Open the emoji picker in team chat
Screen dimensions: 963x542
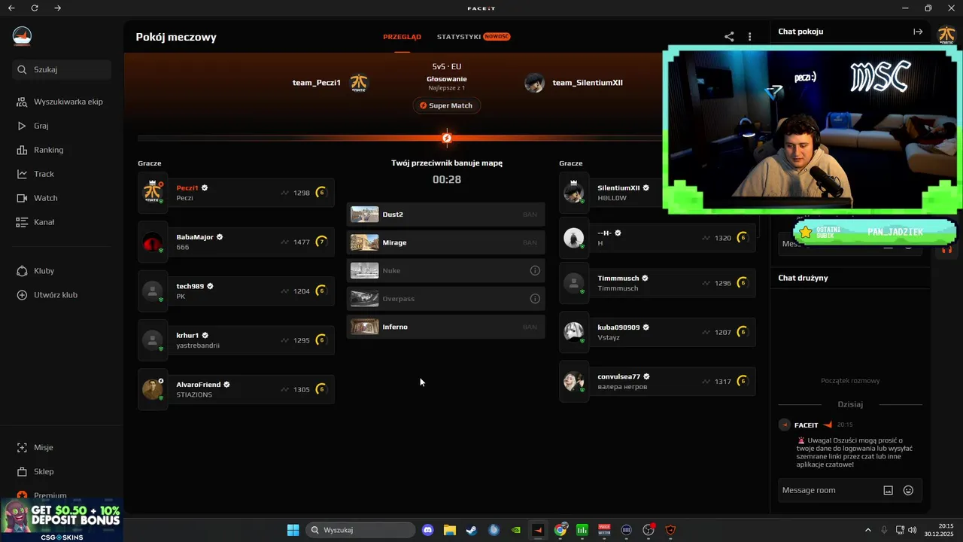pyautogui.click(x=908, y=490)
